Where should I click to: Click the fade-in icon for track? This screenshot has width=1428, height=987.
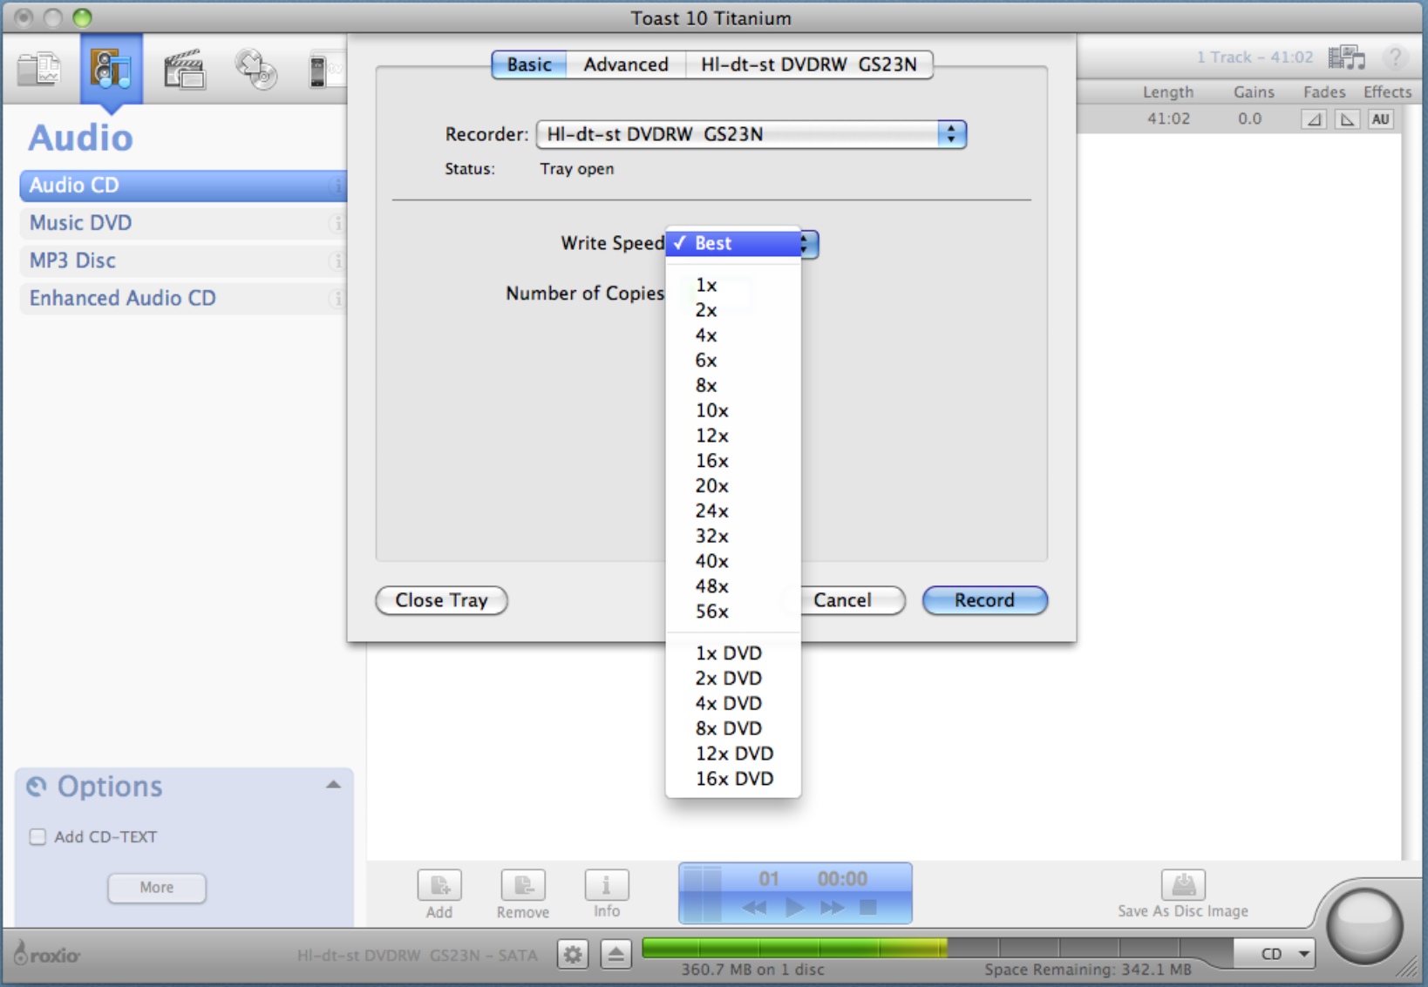[1314, 119]
